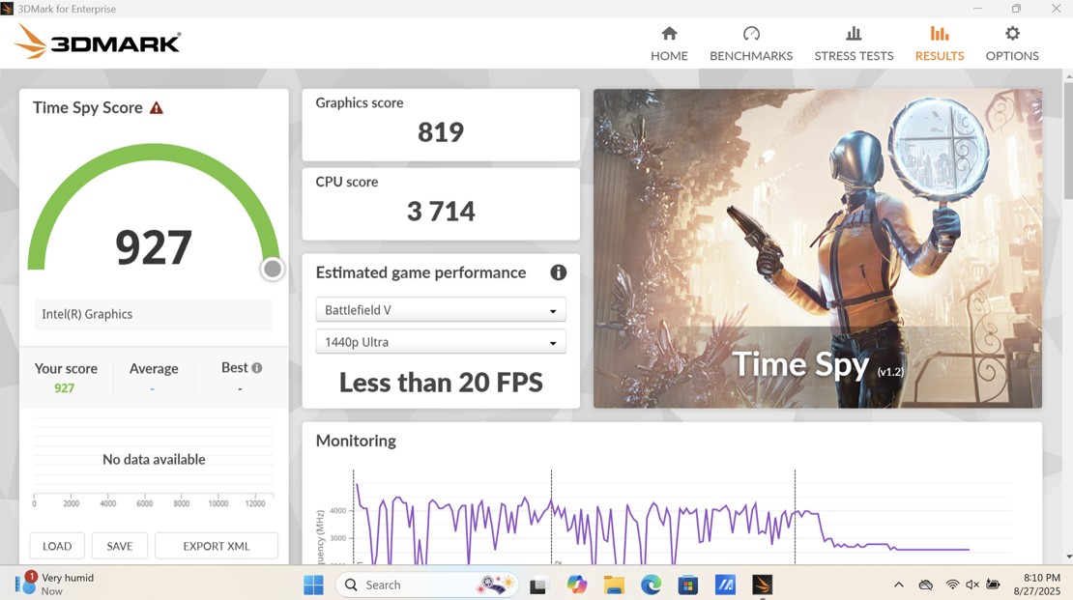The width and height of the screenshot is (1073, 600).
Task: Open the Battlefield V game selection dropdown
Action: point(441,309)
